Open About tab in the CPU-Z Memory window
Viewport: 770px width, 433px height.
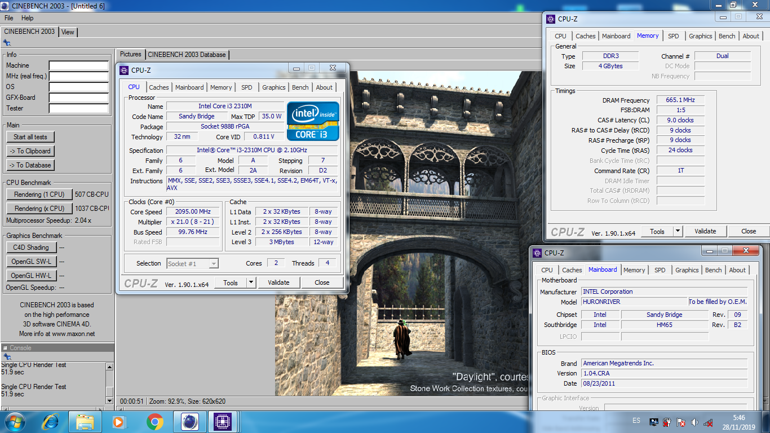751,36
